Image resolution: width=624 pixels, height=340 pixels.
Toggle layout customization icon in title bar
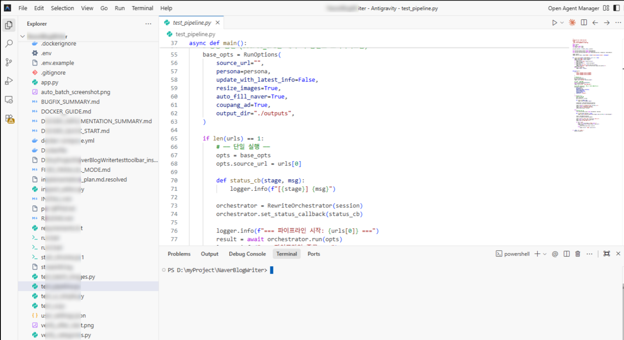pyautogui.click(x=606, y=8)
